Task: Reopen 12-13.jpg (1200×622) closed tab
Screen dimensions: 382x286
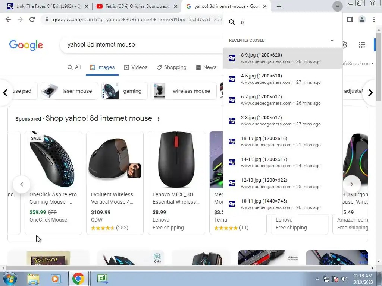Action: point(283,183)
